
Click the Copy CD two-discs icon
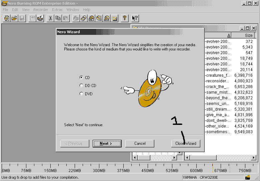[x=84, y=18]
